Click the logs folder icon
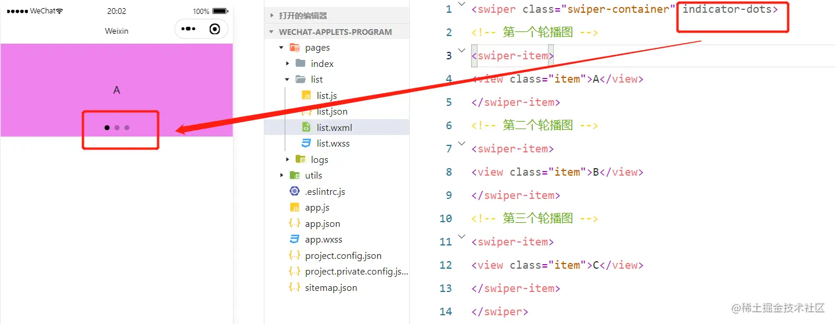 pyautogui.click(x=300, y=159)
